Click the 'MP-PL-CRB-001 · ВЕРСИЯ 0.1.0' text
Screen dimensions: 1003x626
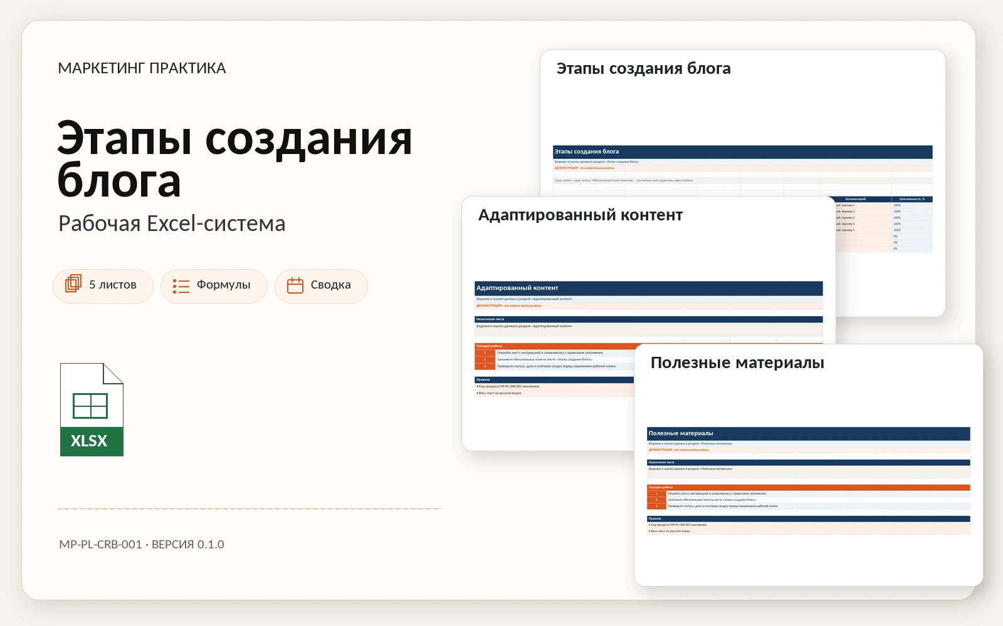click(x=142, y=545)
